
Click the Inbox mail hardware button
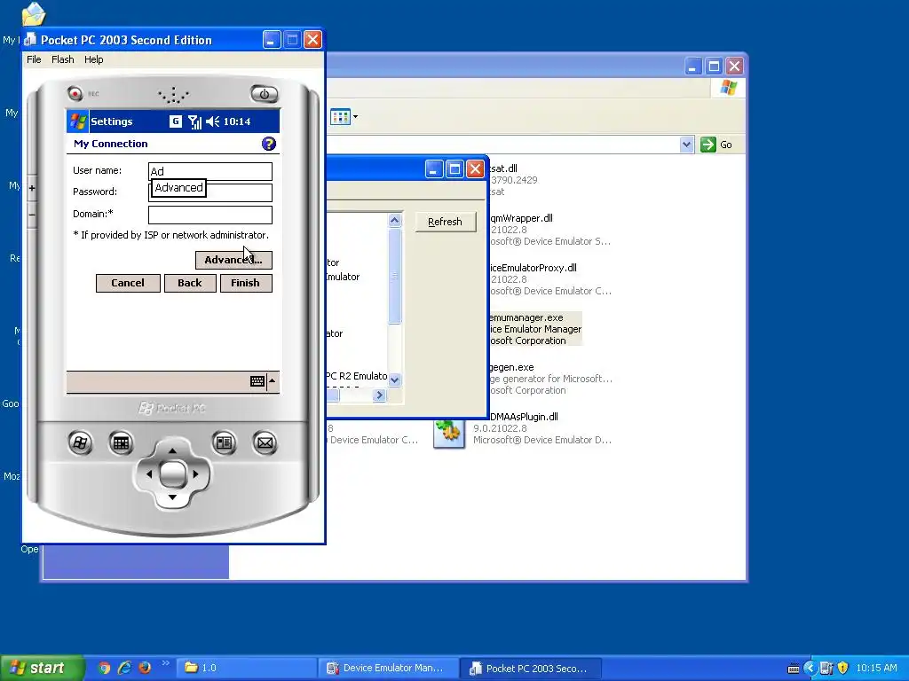(265, 443)
